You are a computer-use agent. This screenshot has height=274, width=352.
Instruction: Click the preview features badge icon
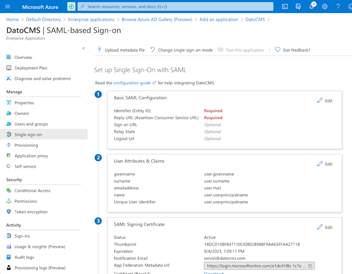click(71, 7)
